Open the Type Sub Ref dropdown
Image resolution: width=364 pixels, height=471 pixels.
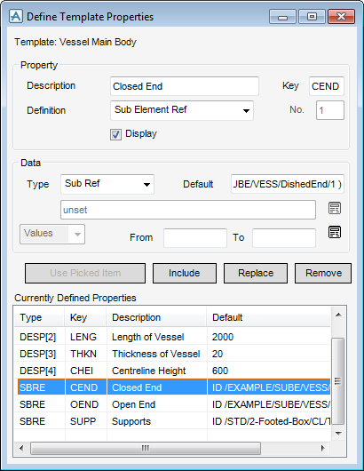point(107,184)
